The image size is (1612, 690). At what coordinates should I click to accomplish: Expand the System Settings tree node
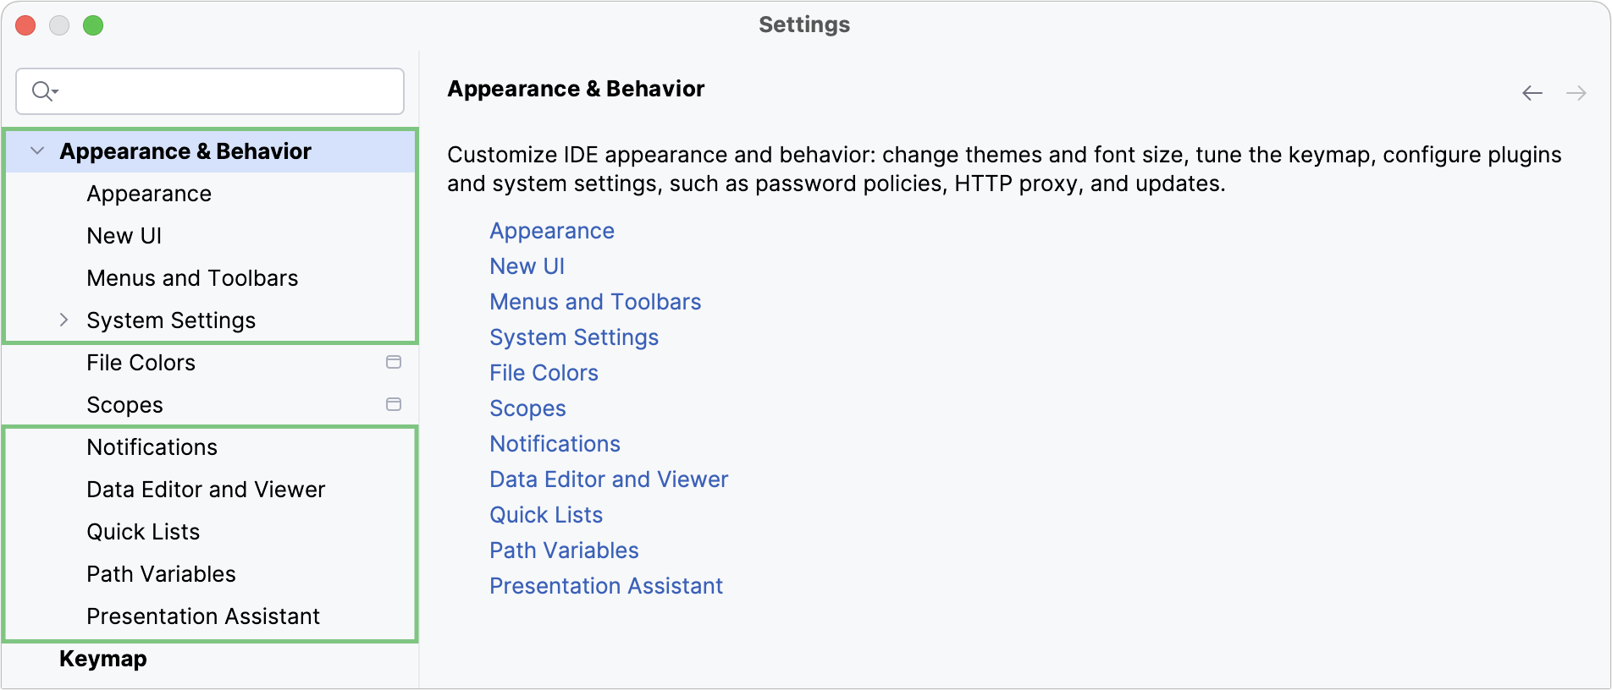[63, 320]
